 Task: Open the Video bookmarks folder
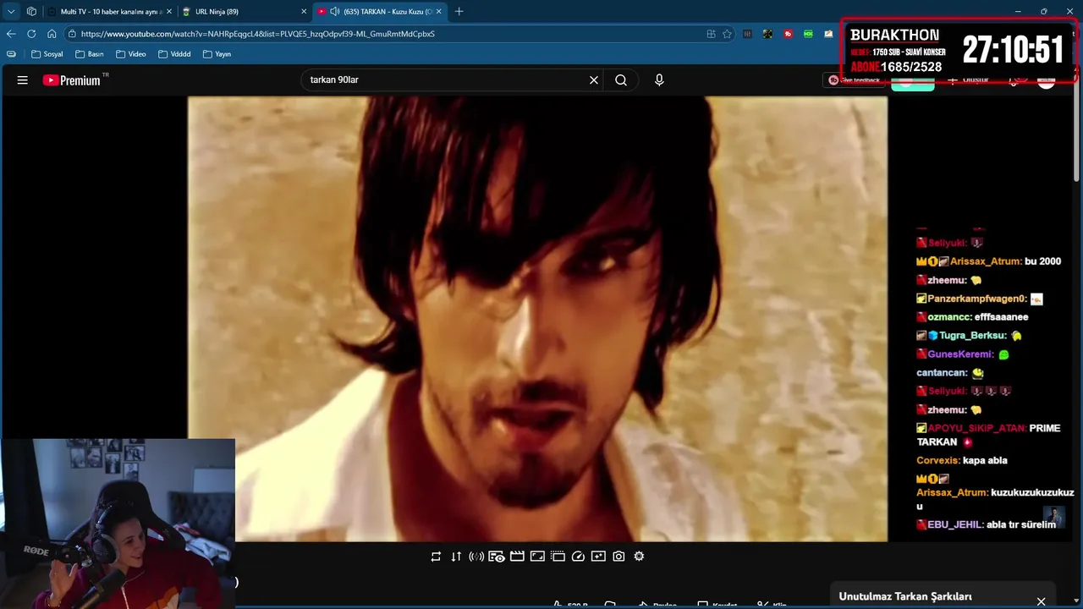(x=131, y=54)
